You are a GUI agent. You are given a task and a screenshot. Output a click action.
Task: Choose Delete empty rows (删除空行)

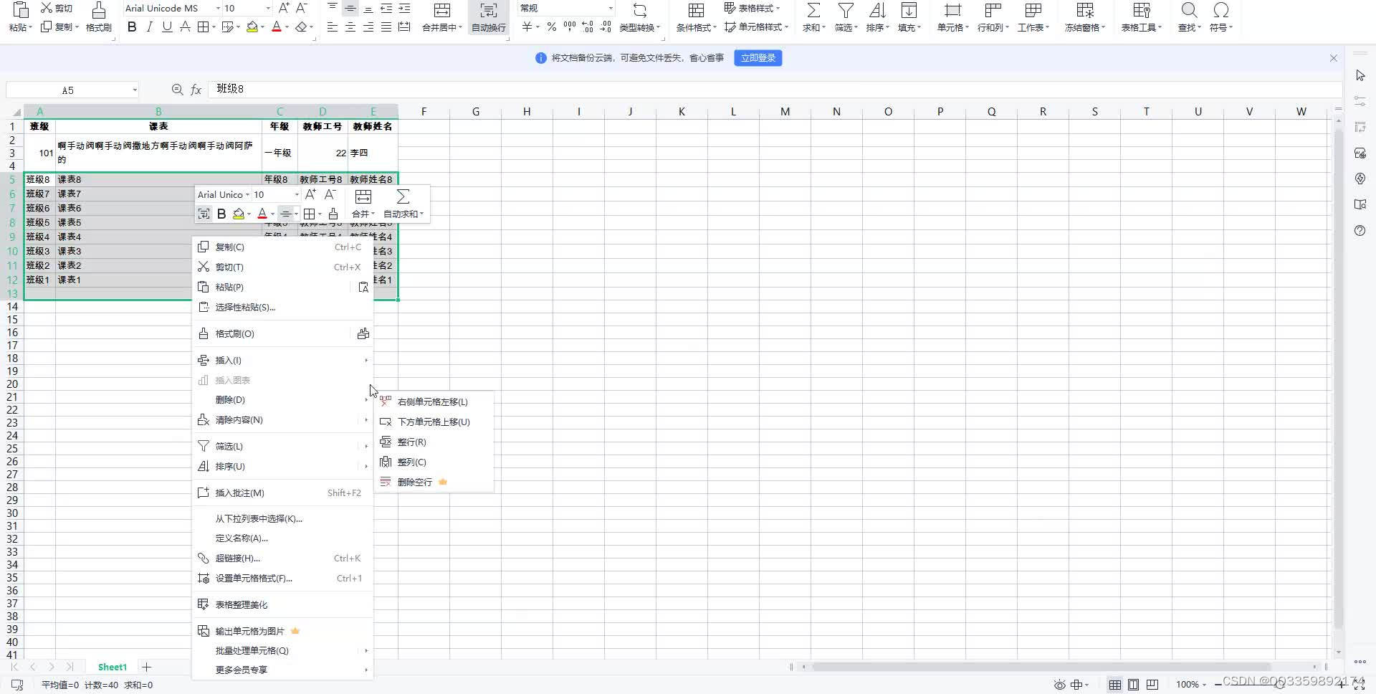point(434,482)
